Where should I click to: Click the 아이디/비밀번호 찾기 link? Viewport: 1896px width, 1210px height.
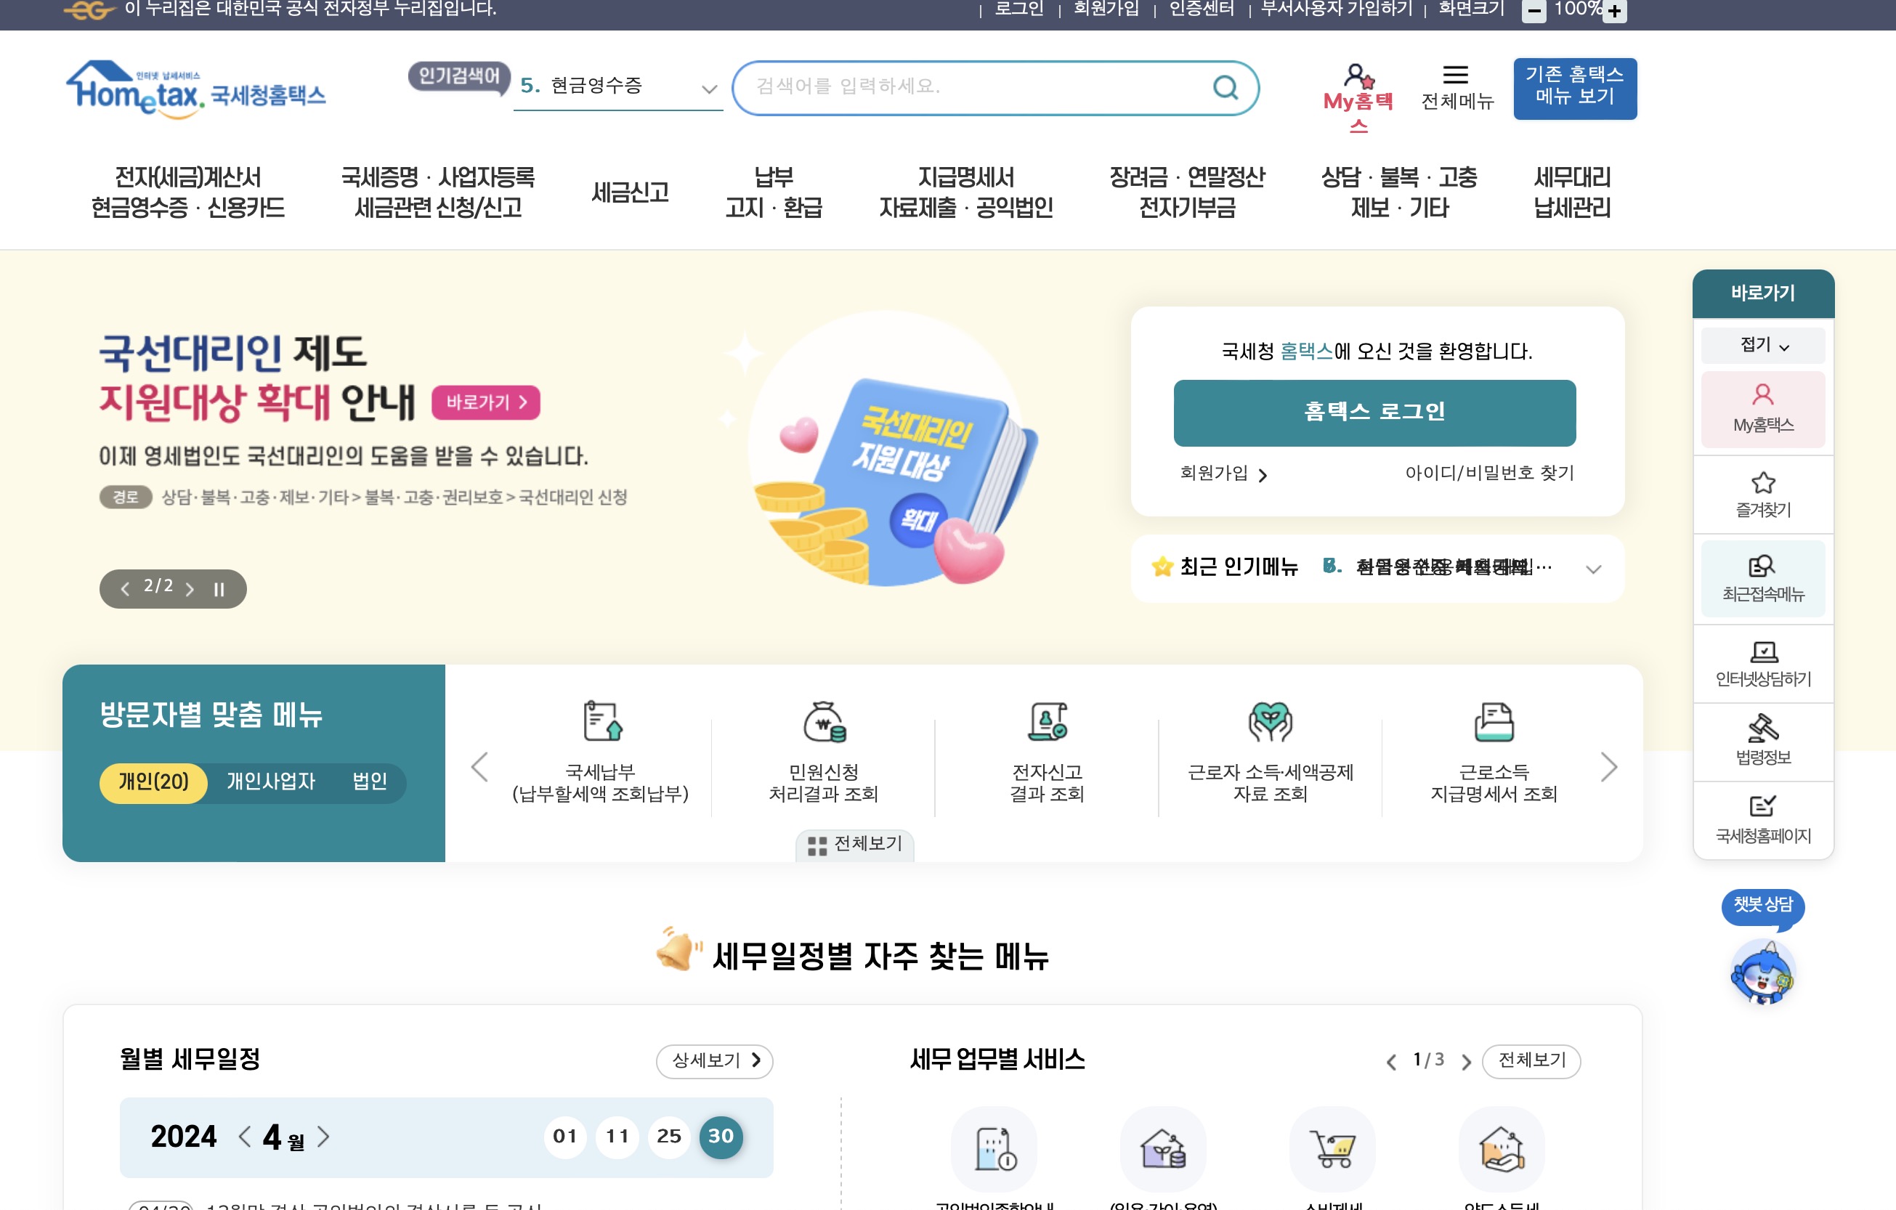(x=1489, y=473)
